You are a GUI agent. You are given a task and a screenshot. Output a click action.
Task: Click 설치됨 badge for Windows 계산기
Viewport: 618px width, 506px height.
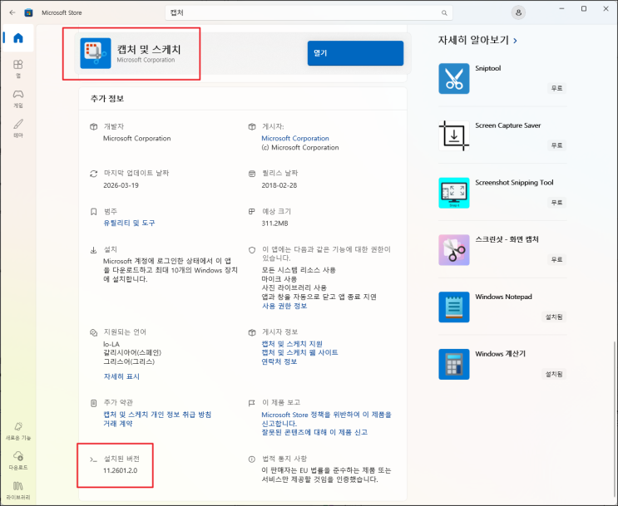[x=554, y=374]
